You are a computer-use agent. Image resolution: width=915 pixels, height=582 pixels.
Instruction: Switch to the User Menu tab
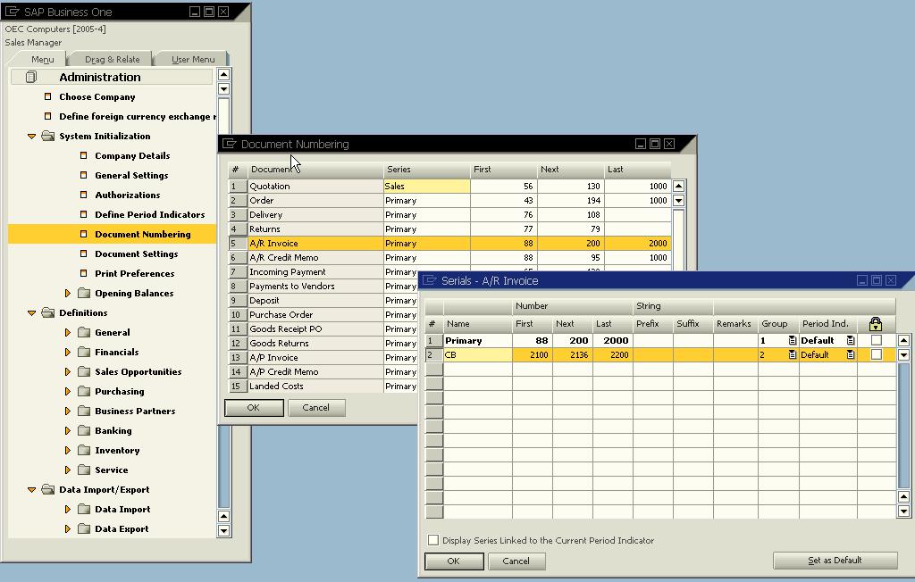(193, 59)
